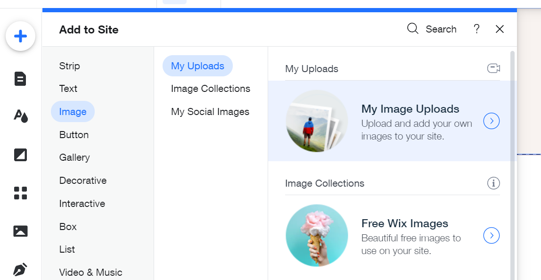
Task: Open the Media image icon in sidebar
Action: tap(20, 231)
